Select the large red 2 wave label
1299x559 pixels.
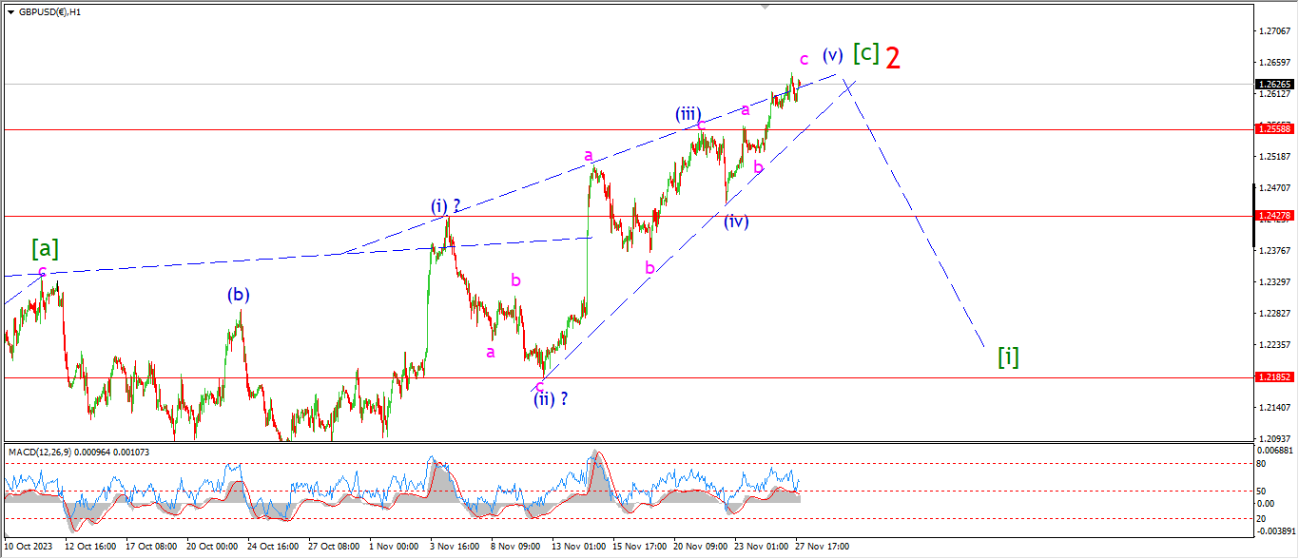(892, 59)
